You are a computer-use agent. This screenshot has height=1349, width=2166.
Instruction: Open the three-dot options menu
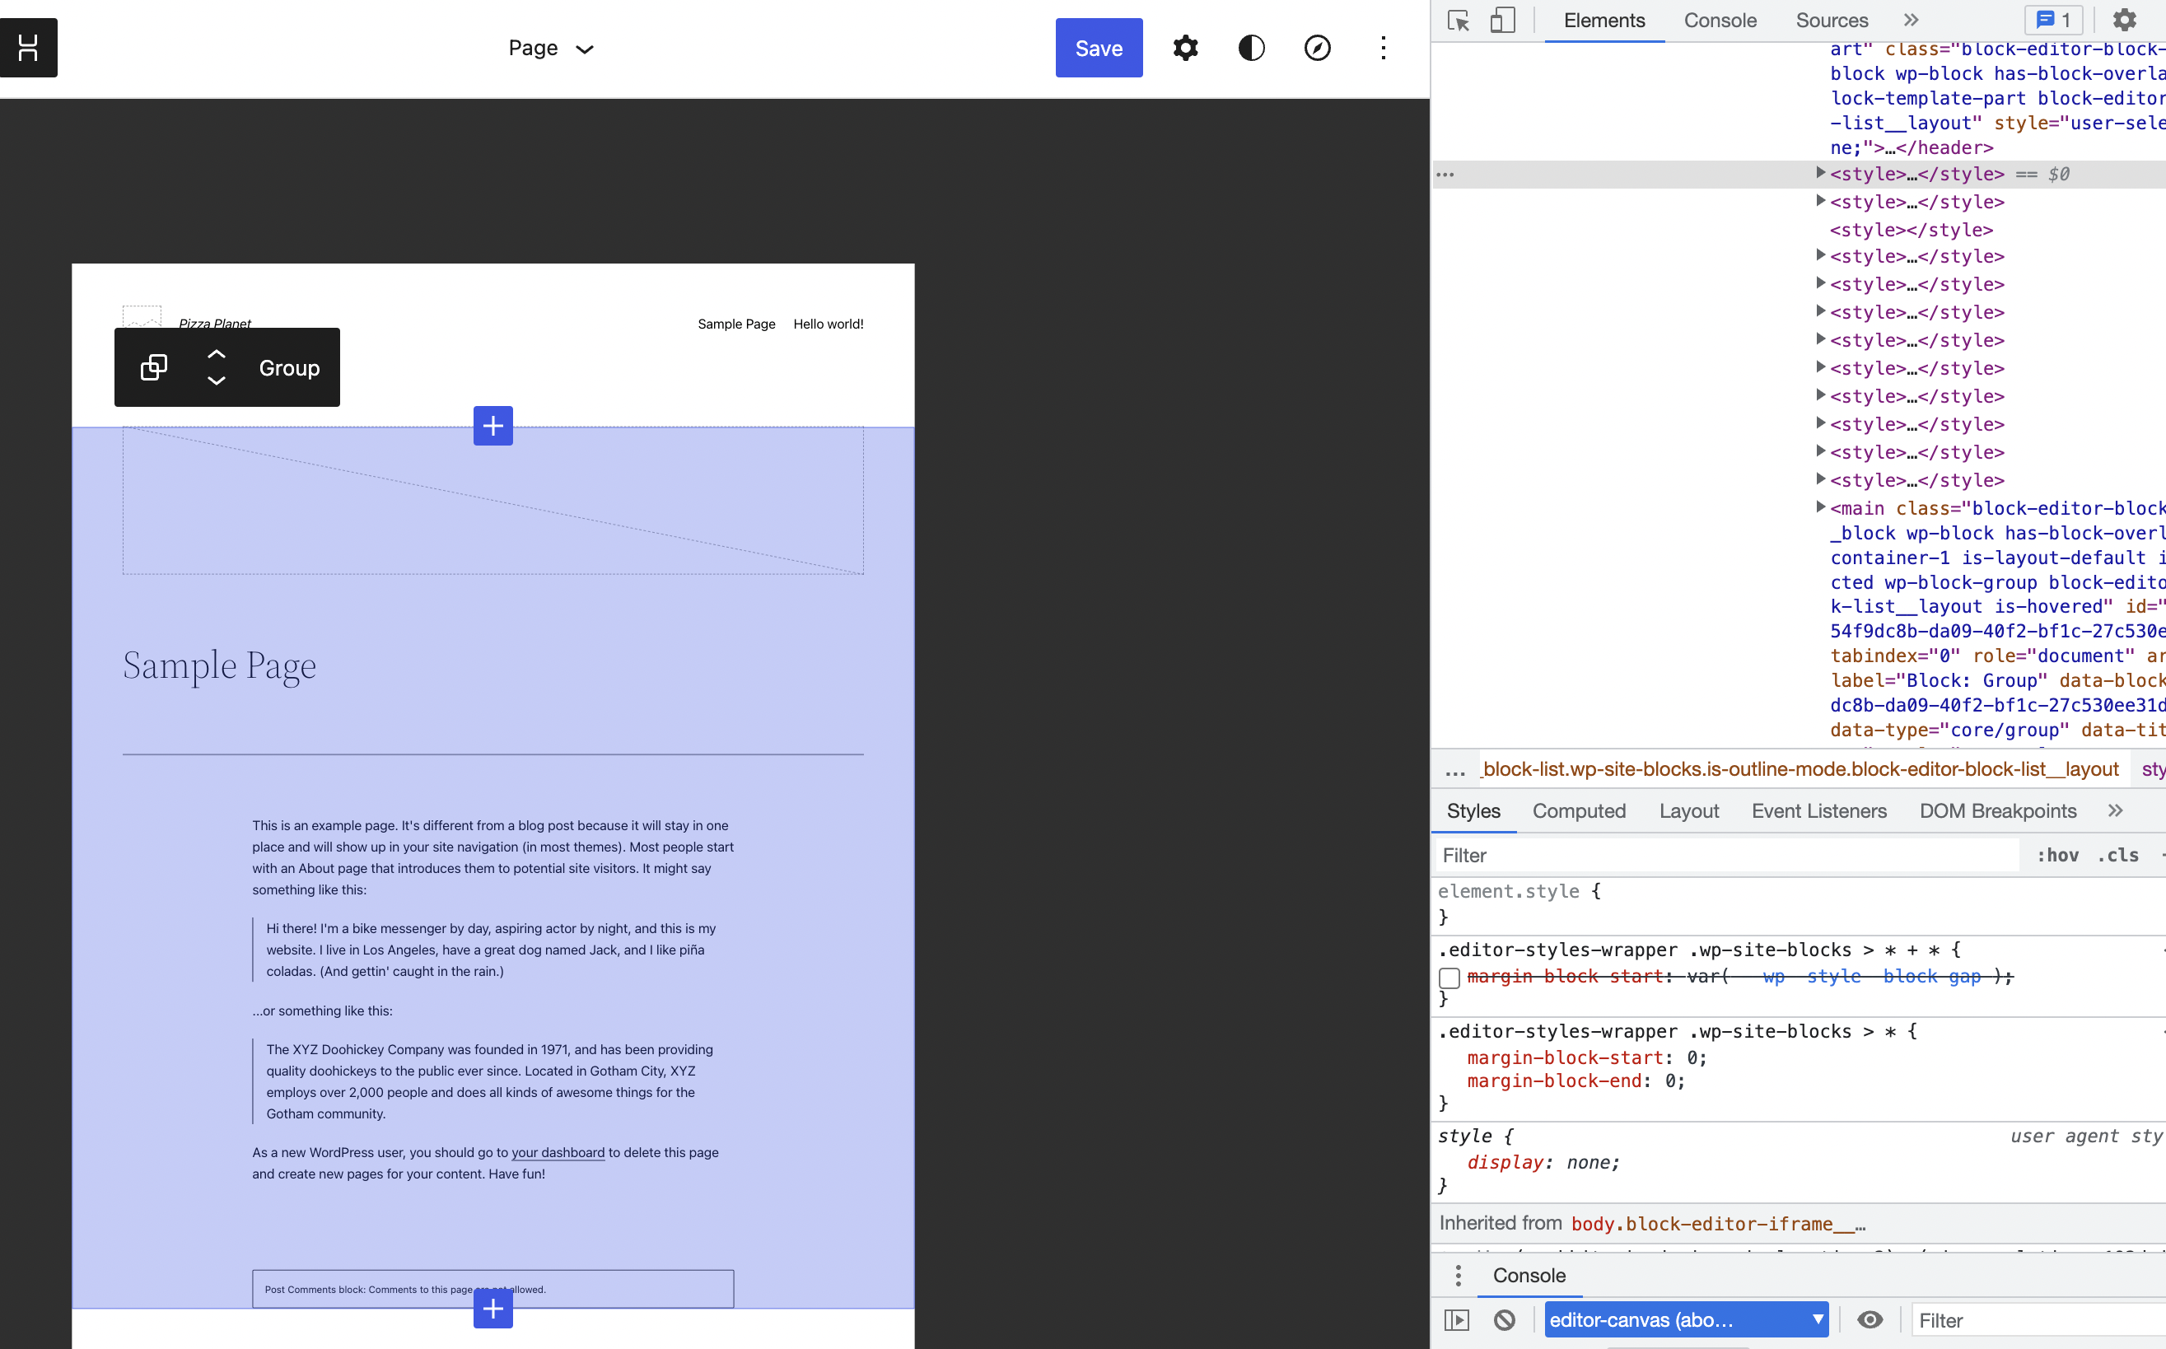(1383, 48)
